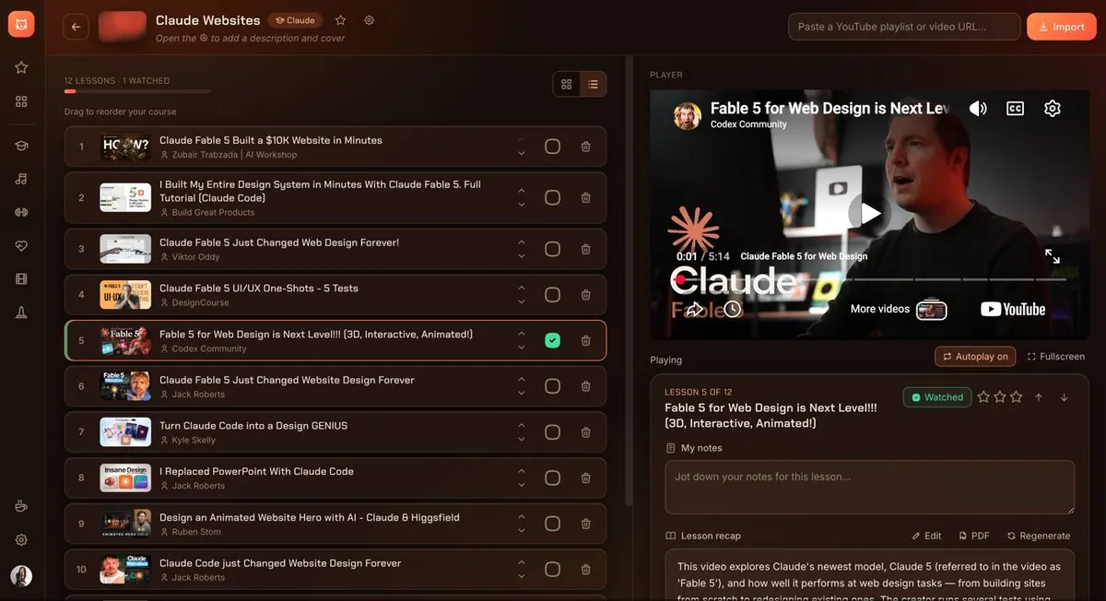
Task: Mute the video with speaker icon
Action: (x=978, y=109)
